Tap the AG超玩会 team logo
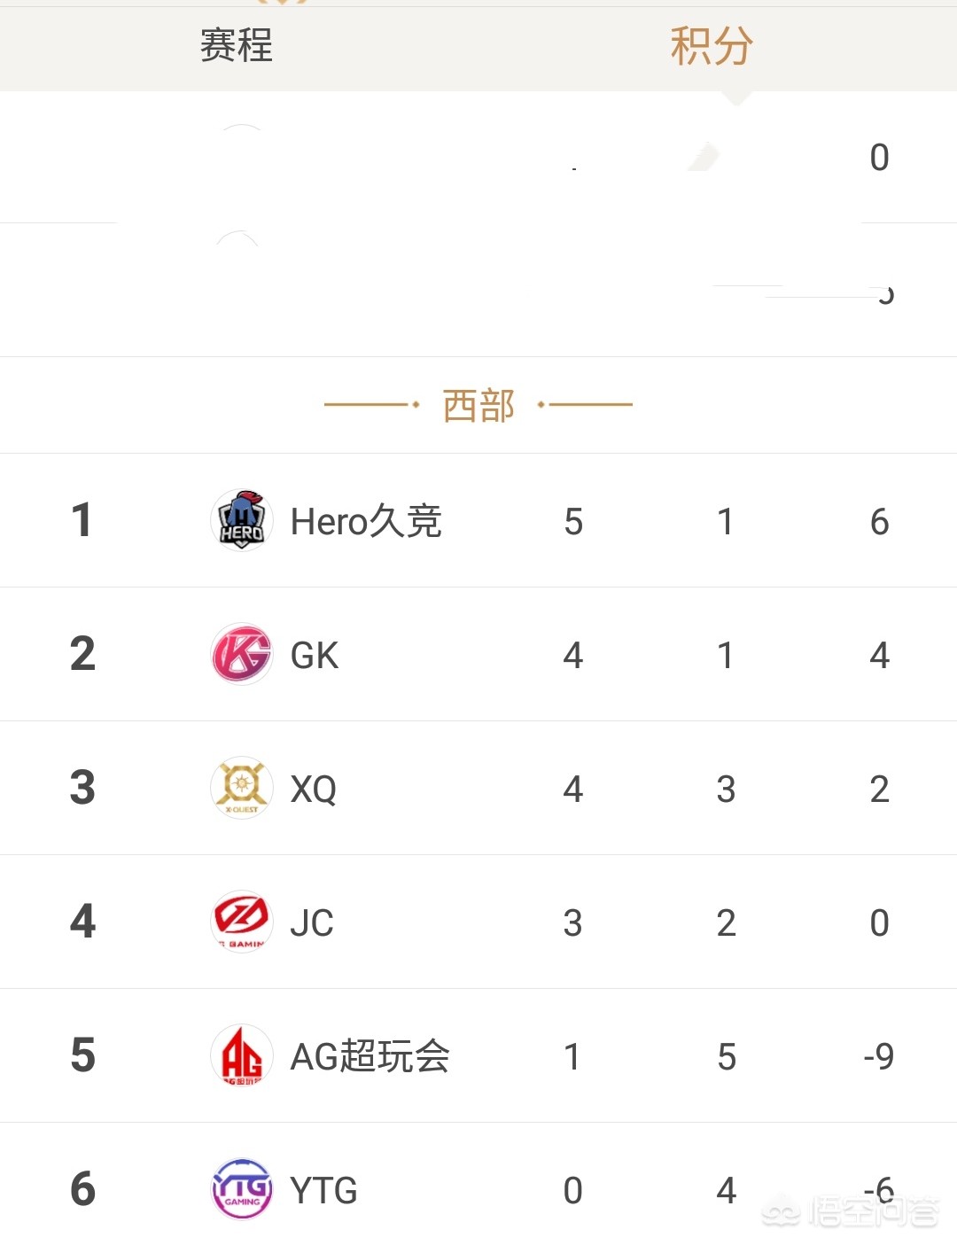This screenshot has height=1245, width=957. click(241, 1055)
